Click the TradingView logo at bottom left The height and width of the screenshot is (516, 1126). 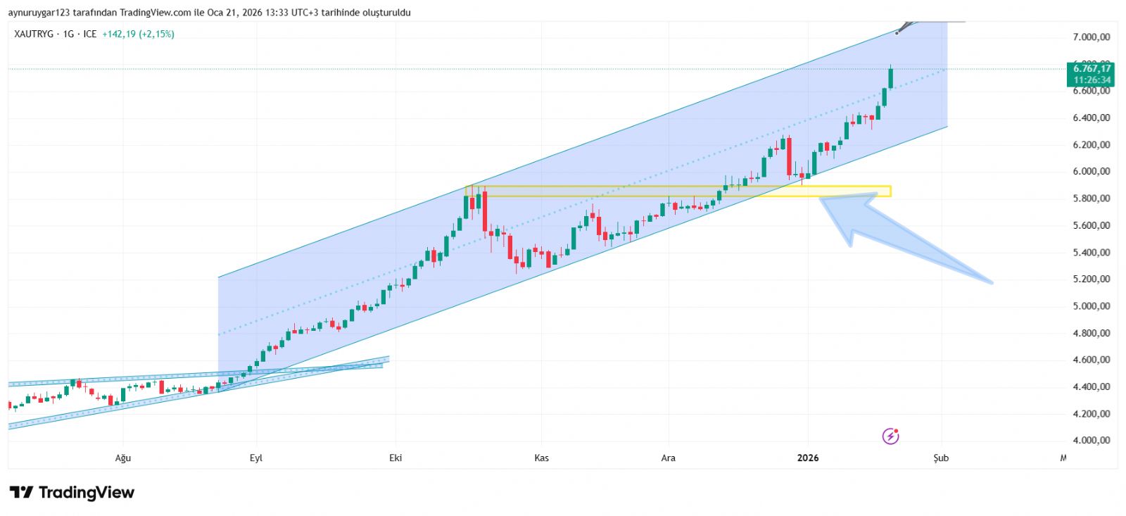point(72,492)
